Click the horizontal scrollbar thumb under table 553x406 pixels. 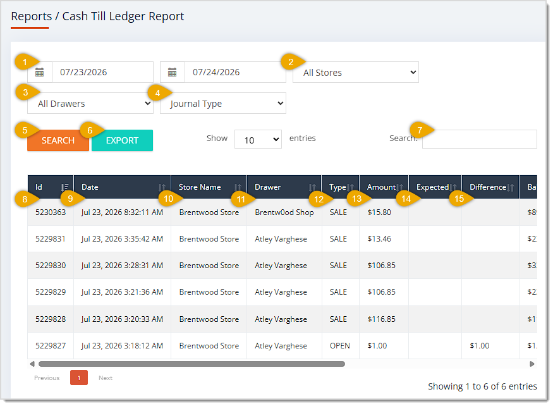tap(192, 364)
